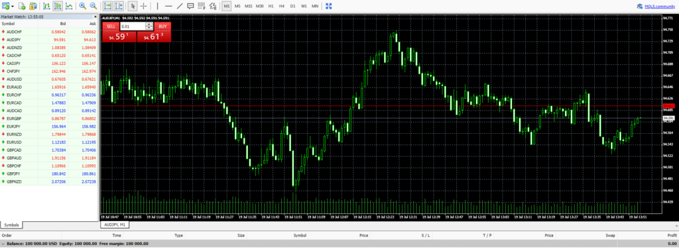
Task: Switch to line chart view icon
Action: [x=68, y=6]
